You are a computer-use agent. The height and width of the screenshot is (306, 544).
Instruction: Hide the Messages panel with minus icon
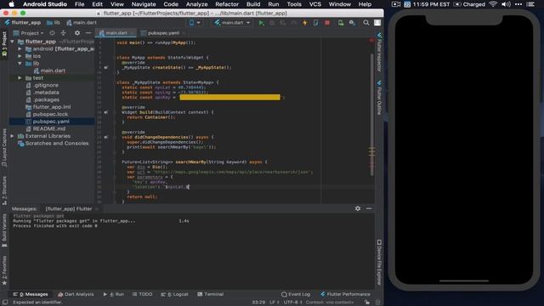coord(369,208)
